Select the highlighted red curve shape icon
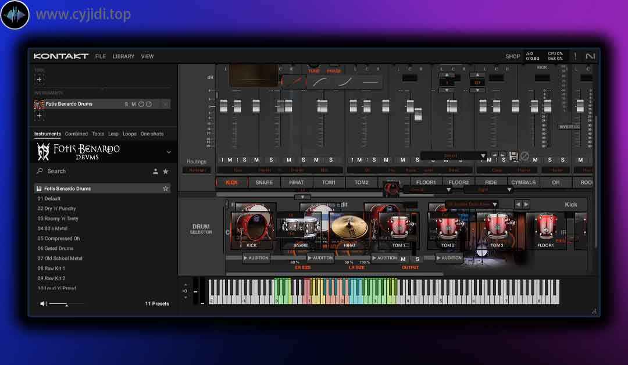Viewport: 628px width, 365px height. click(x=294, y=81)
